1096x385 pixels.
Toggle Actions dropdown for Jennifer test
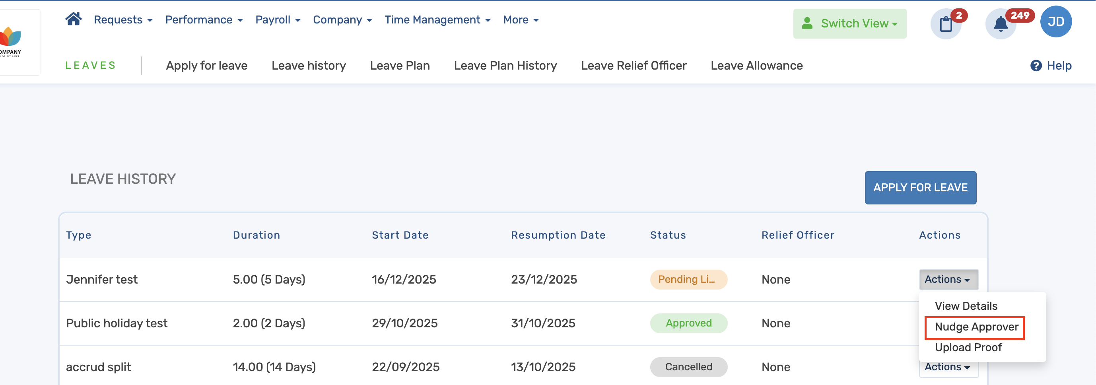[948, 280]
